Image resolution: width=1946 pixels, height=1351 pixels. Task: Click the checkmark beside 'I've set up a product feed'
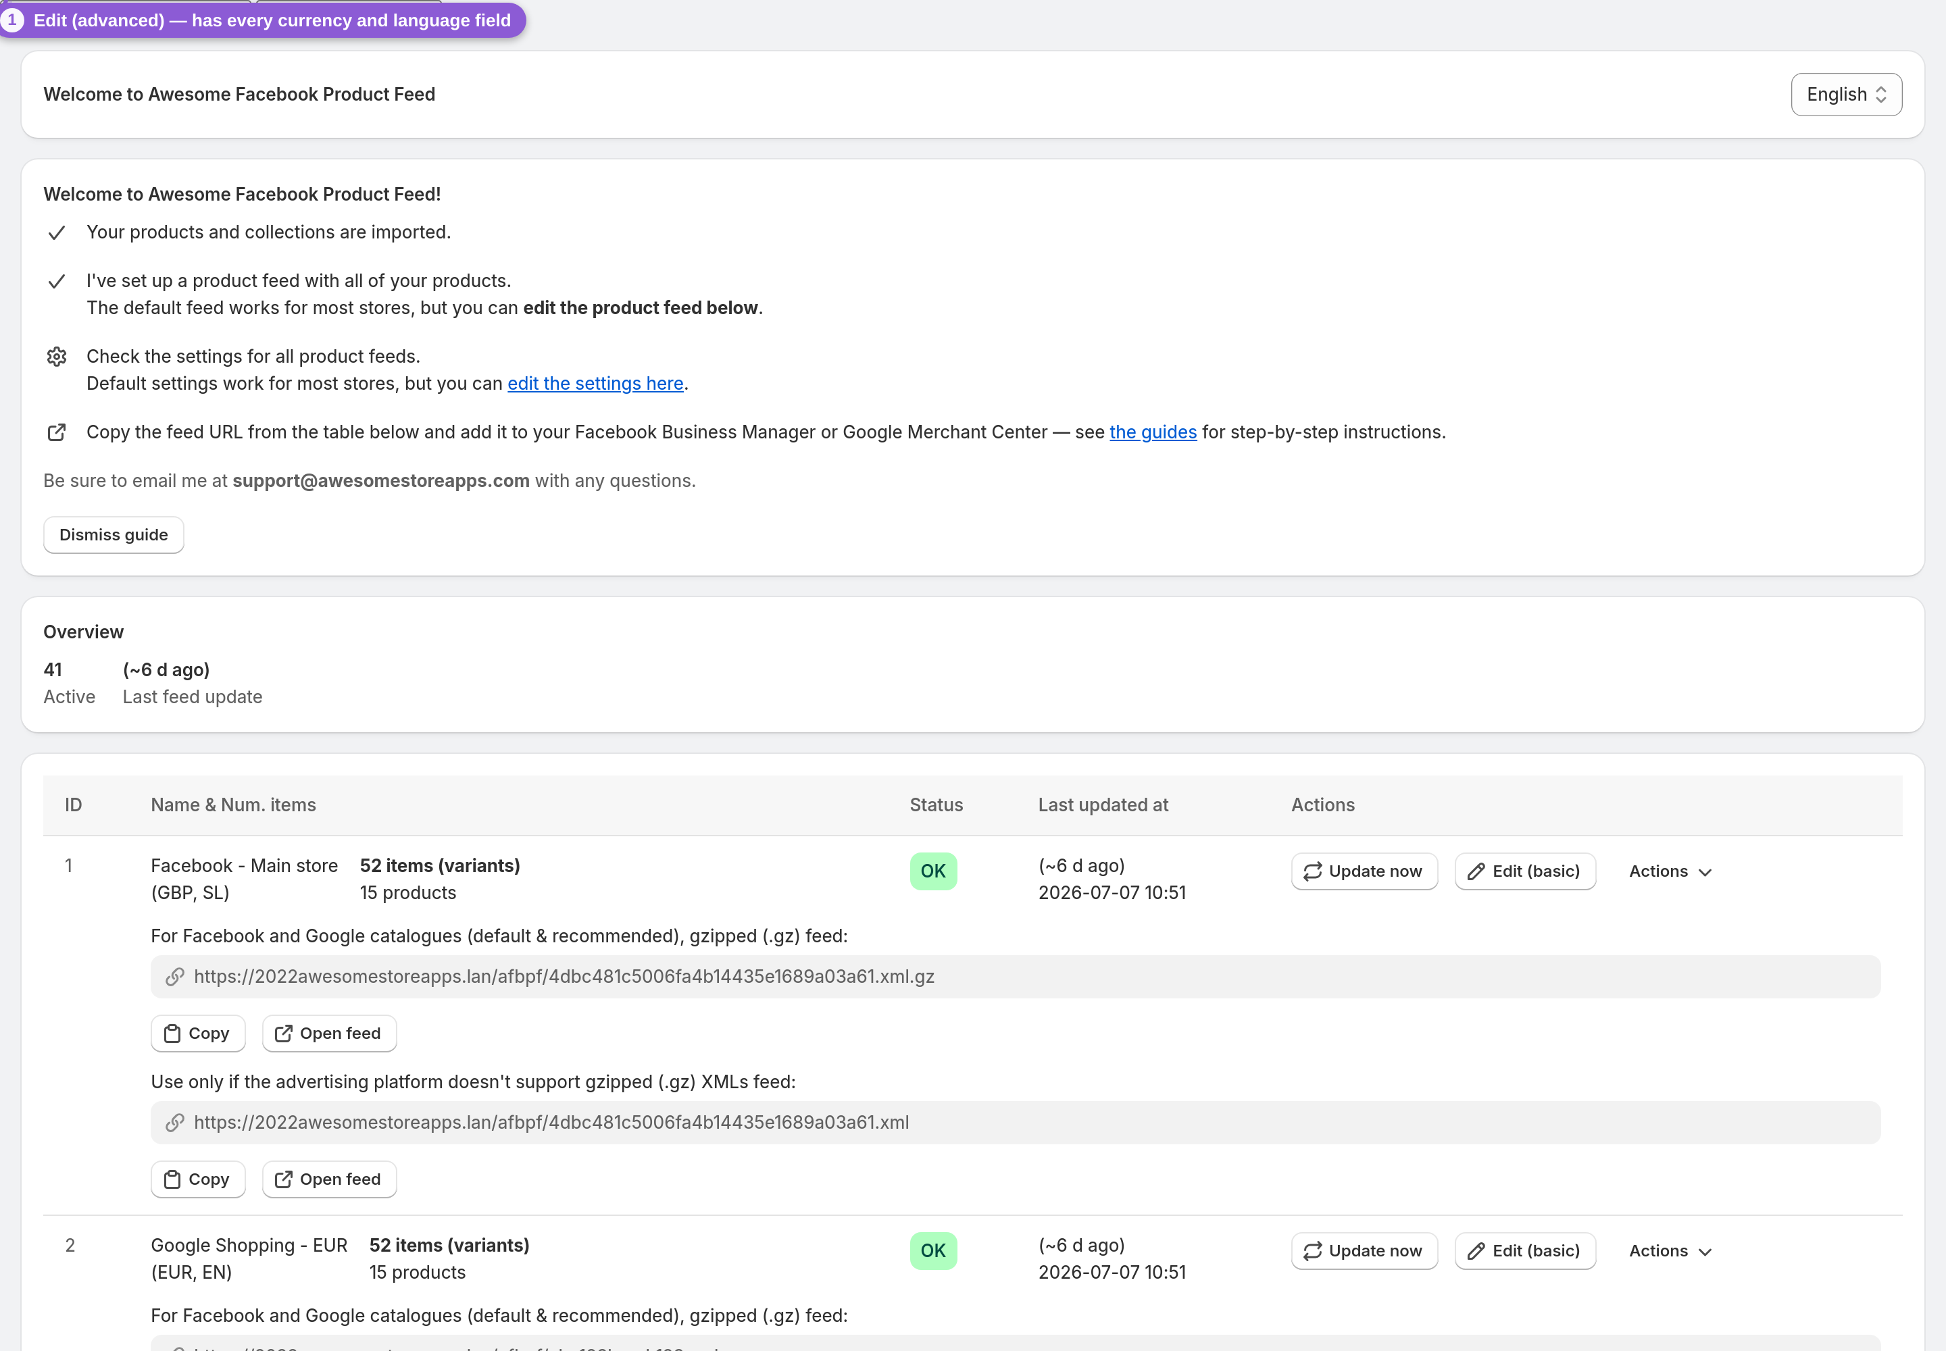(57, 281)
